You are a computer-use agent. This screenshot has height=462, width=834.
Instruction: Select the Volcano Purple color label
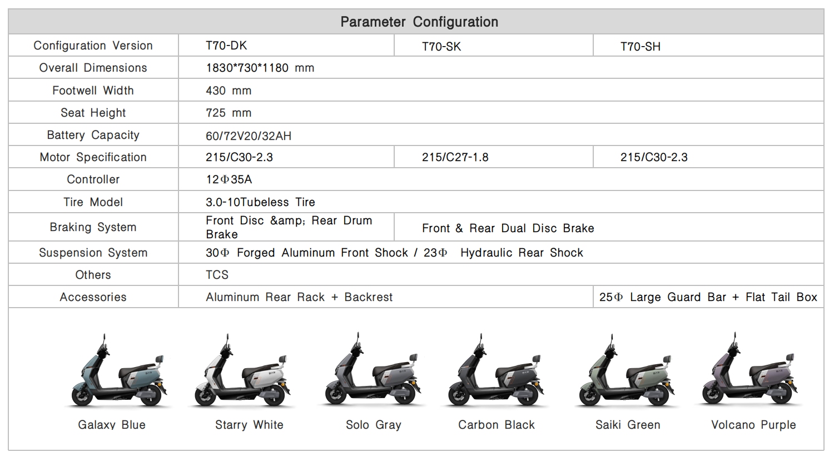tap(753, 425)
